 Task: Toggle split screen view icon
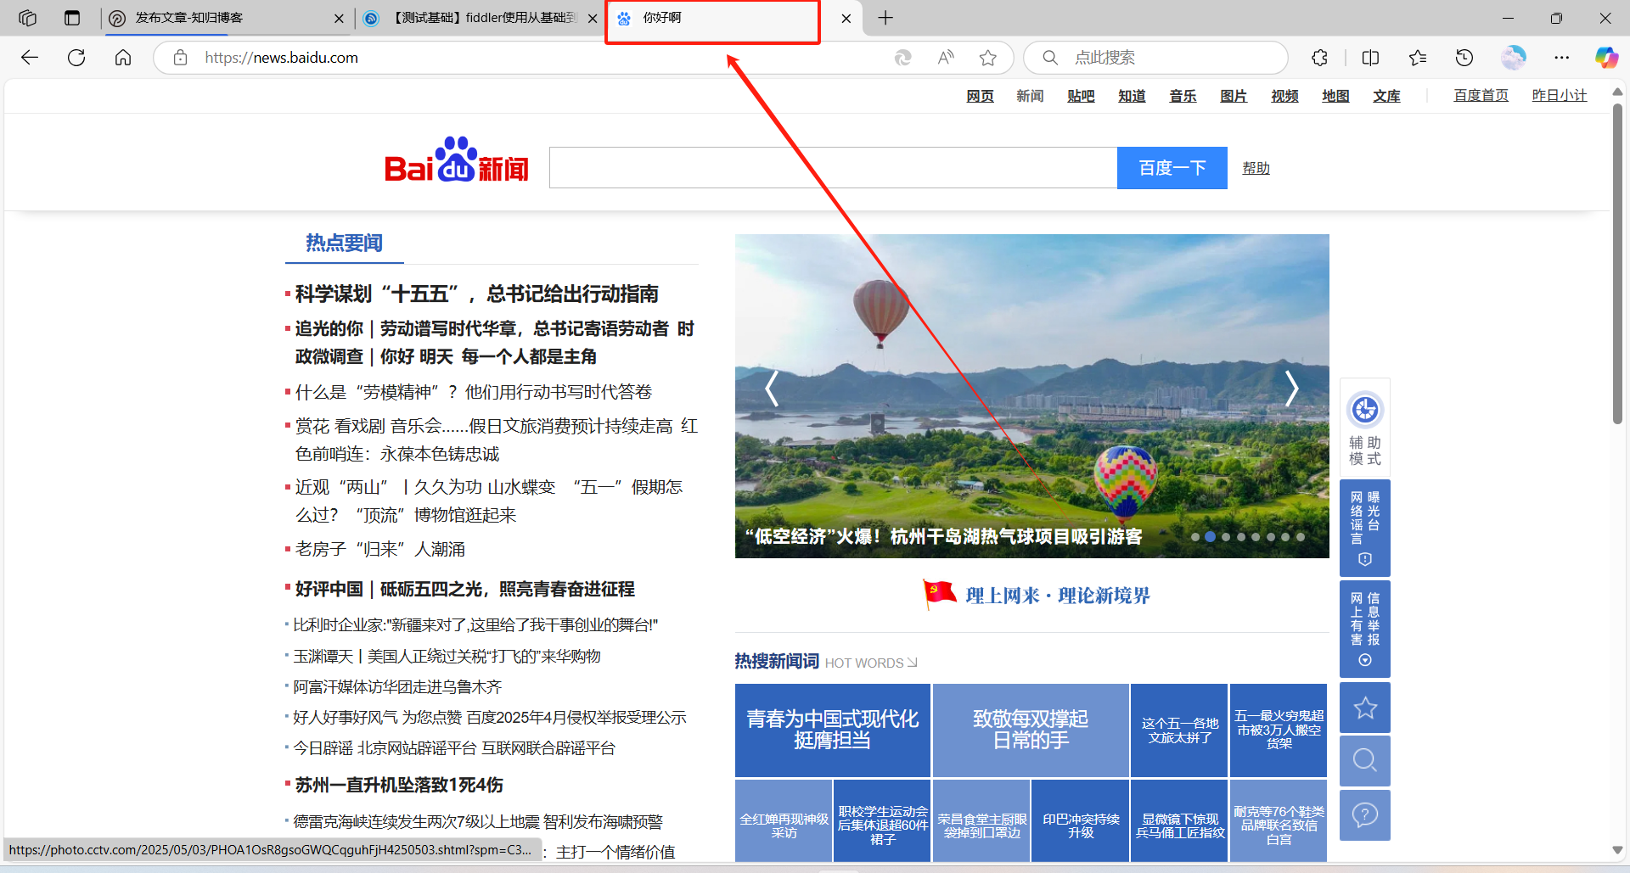1370,58
